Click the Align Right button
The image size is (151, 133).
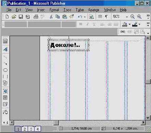(116, 24)
